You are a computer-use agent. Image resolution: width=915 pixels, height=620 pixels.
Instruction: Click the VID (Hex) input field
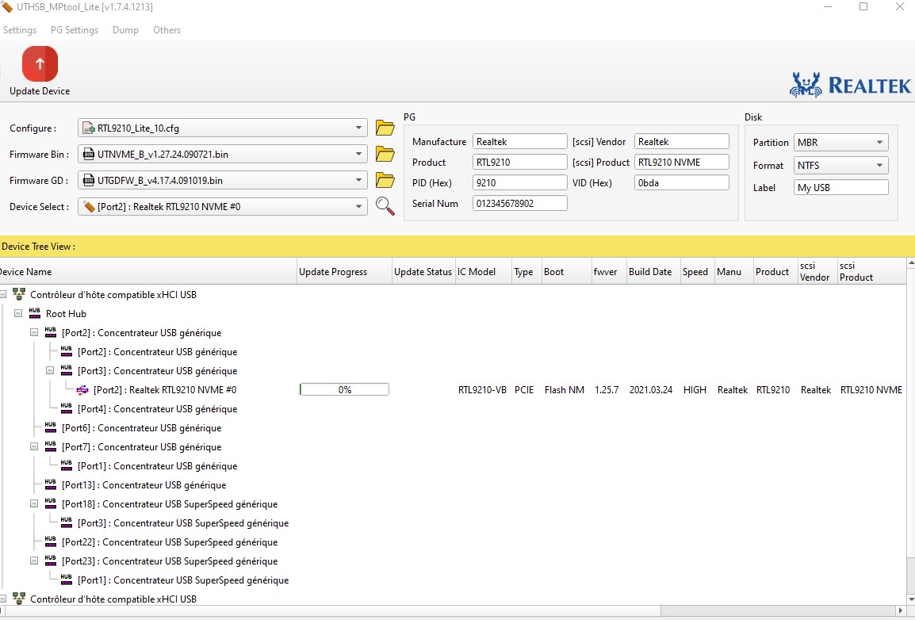click(682, 182)
